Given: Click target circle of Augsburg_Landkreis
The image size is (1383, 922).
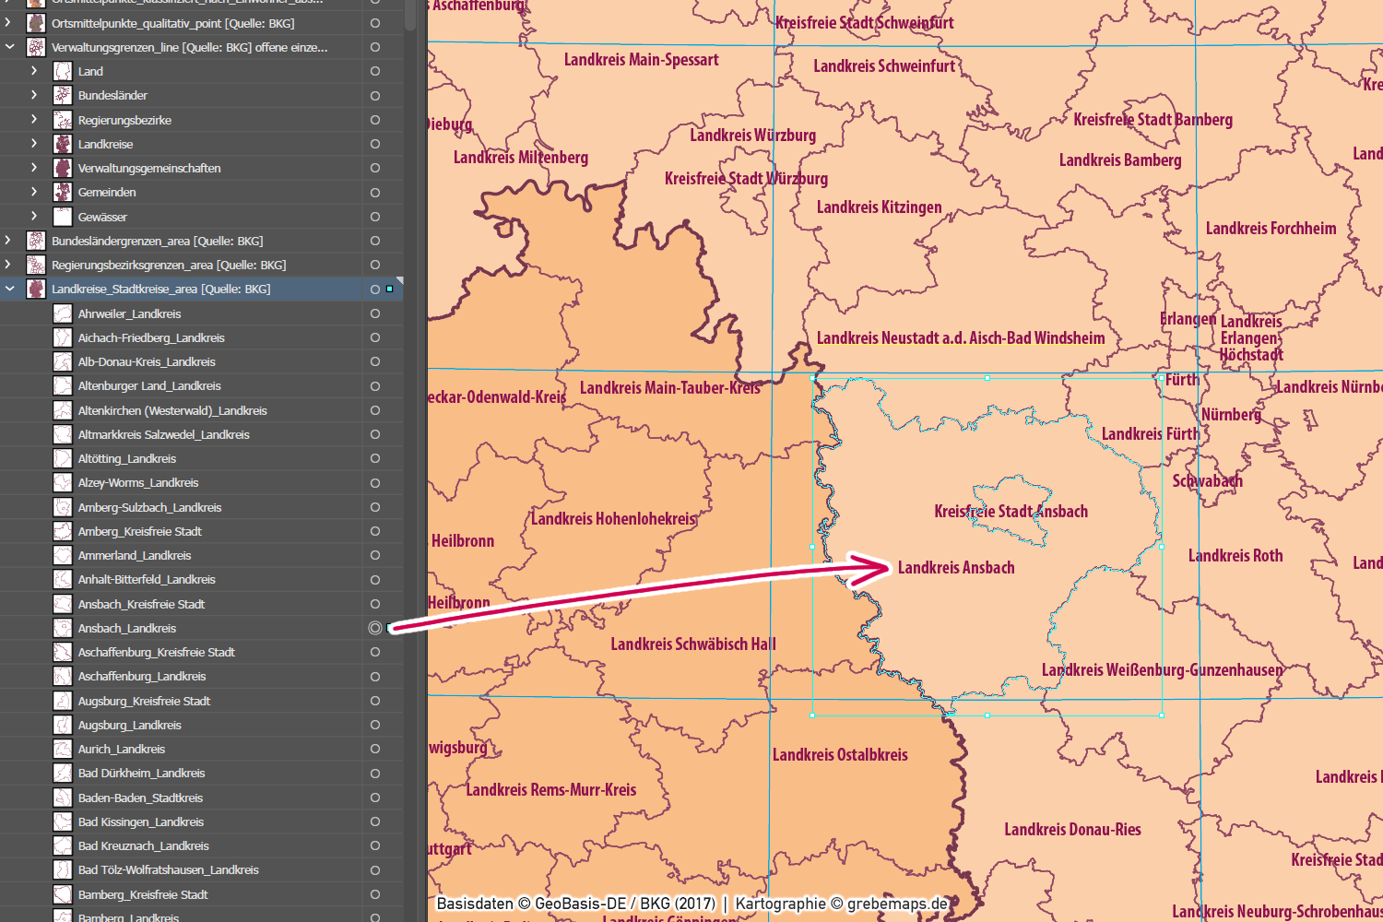Looking at the screenshot, I should pos(375,725).
